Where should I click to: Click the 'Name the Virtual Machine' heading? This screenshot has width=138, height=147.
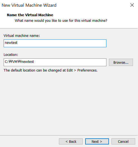pos(30,15)
